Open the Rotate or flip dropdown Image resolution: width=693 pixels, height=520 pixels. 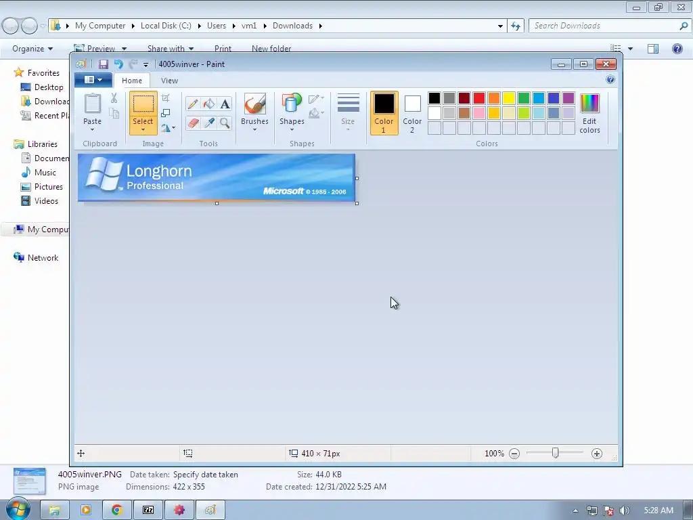[x=168, y=128]
